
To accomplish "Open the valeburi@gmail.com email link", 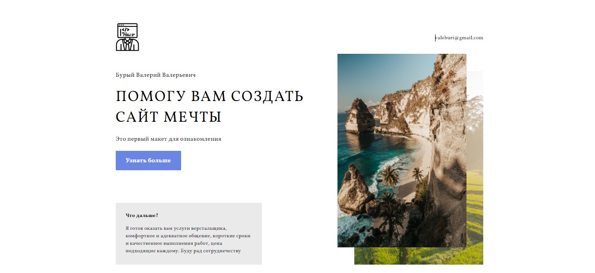I will pyautogui.click(x=459, y=38).
